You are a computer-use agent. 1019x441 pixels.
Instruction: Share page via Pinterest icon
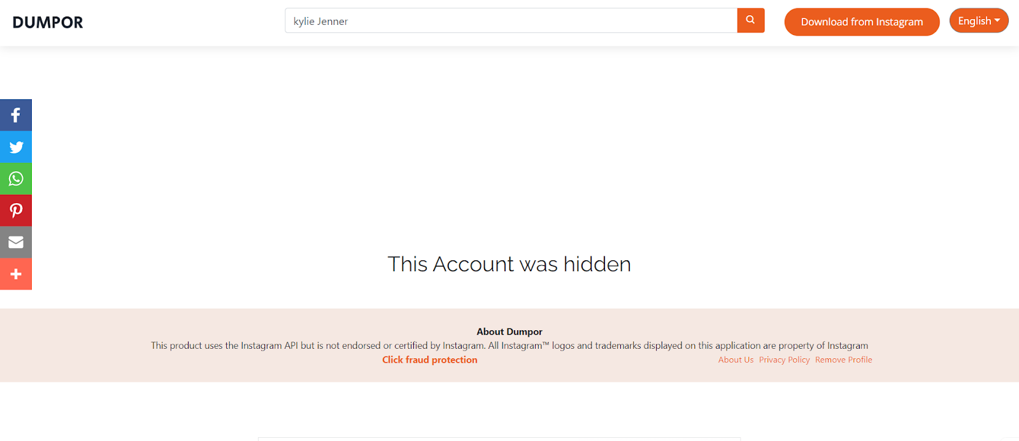point(16,211)
